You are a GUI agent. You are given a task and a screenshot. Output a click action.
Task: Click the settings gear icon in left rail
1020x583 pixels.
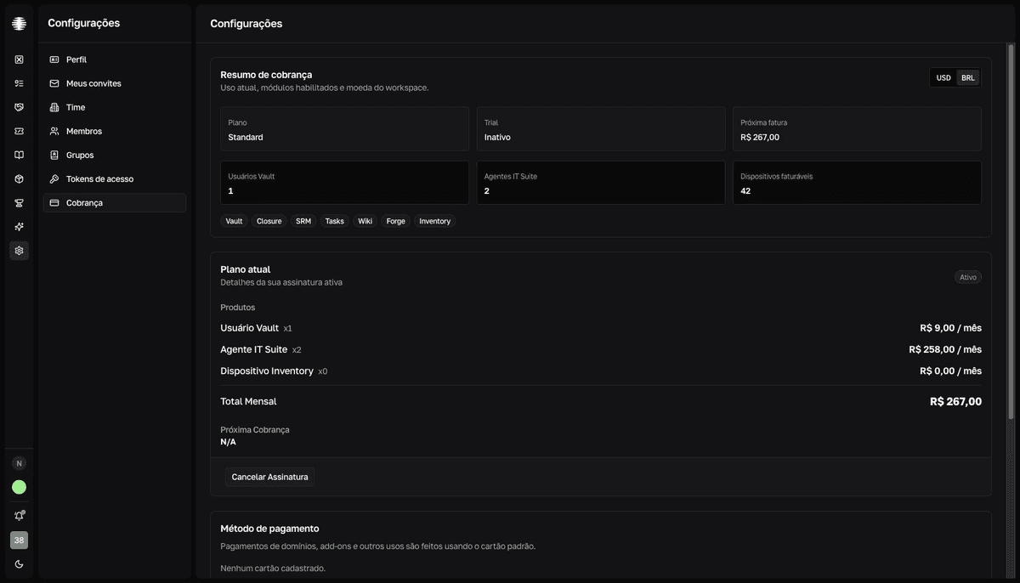coord(19,251)
